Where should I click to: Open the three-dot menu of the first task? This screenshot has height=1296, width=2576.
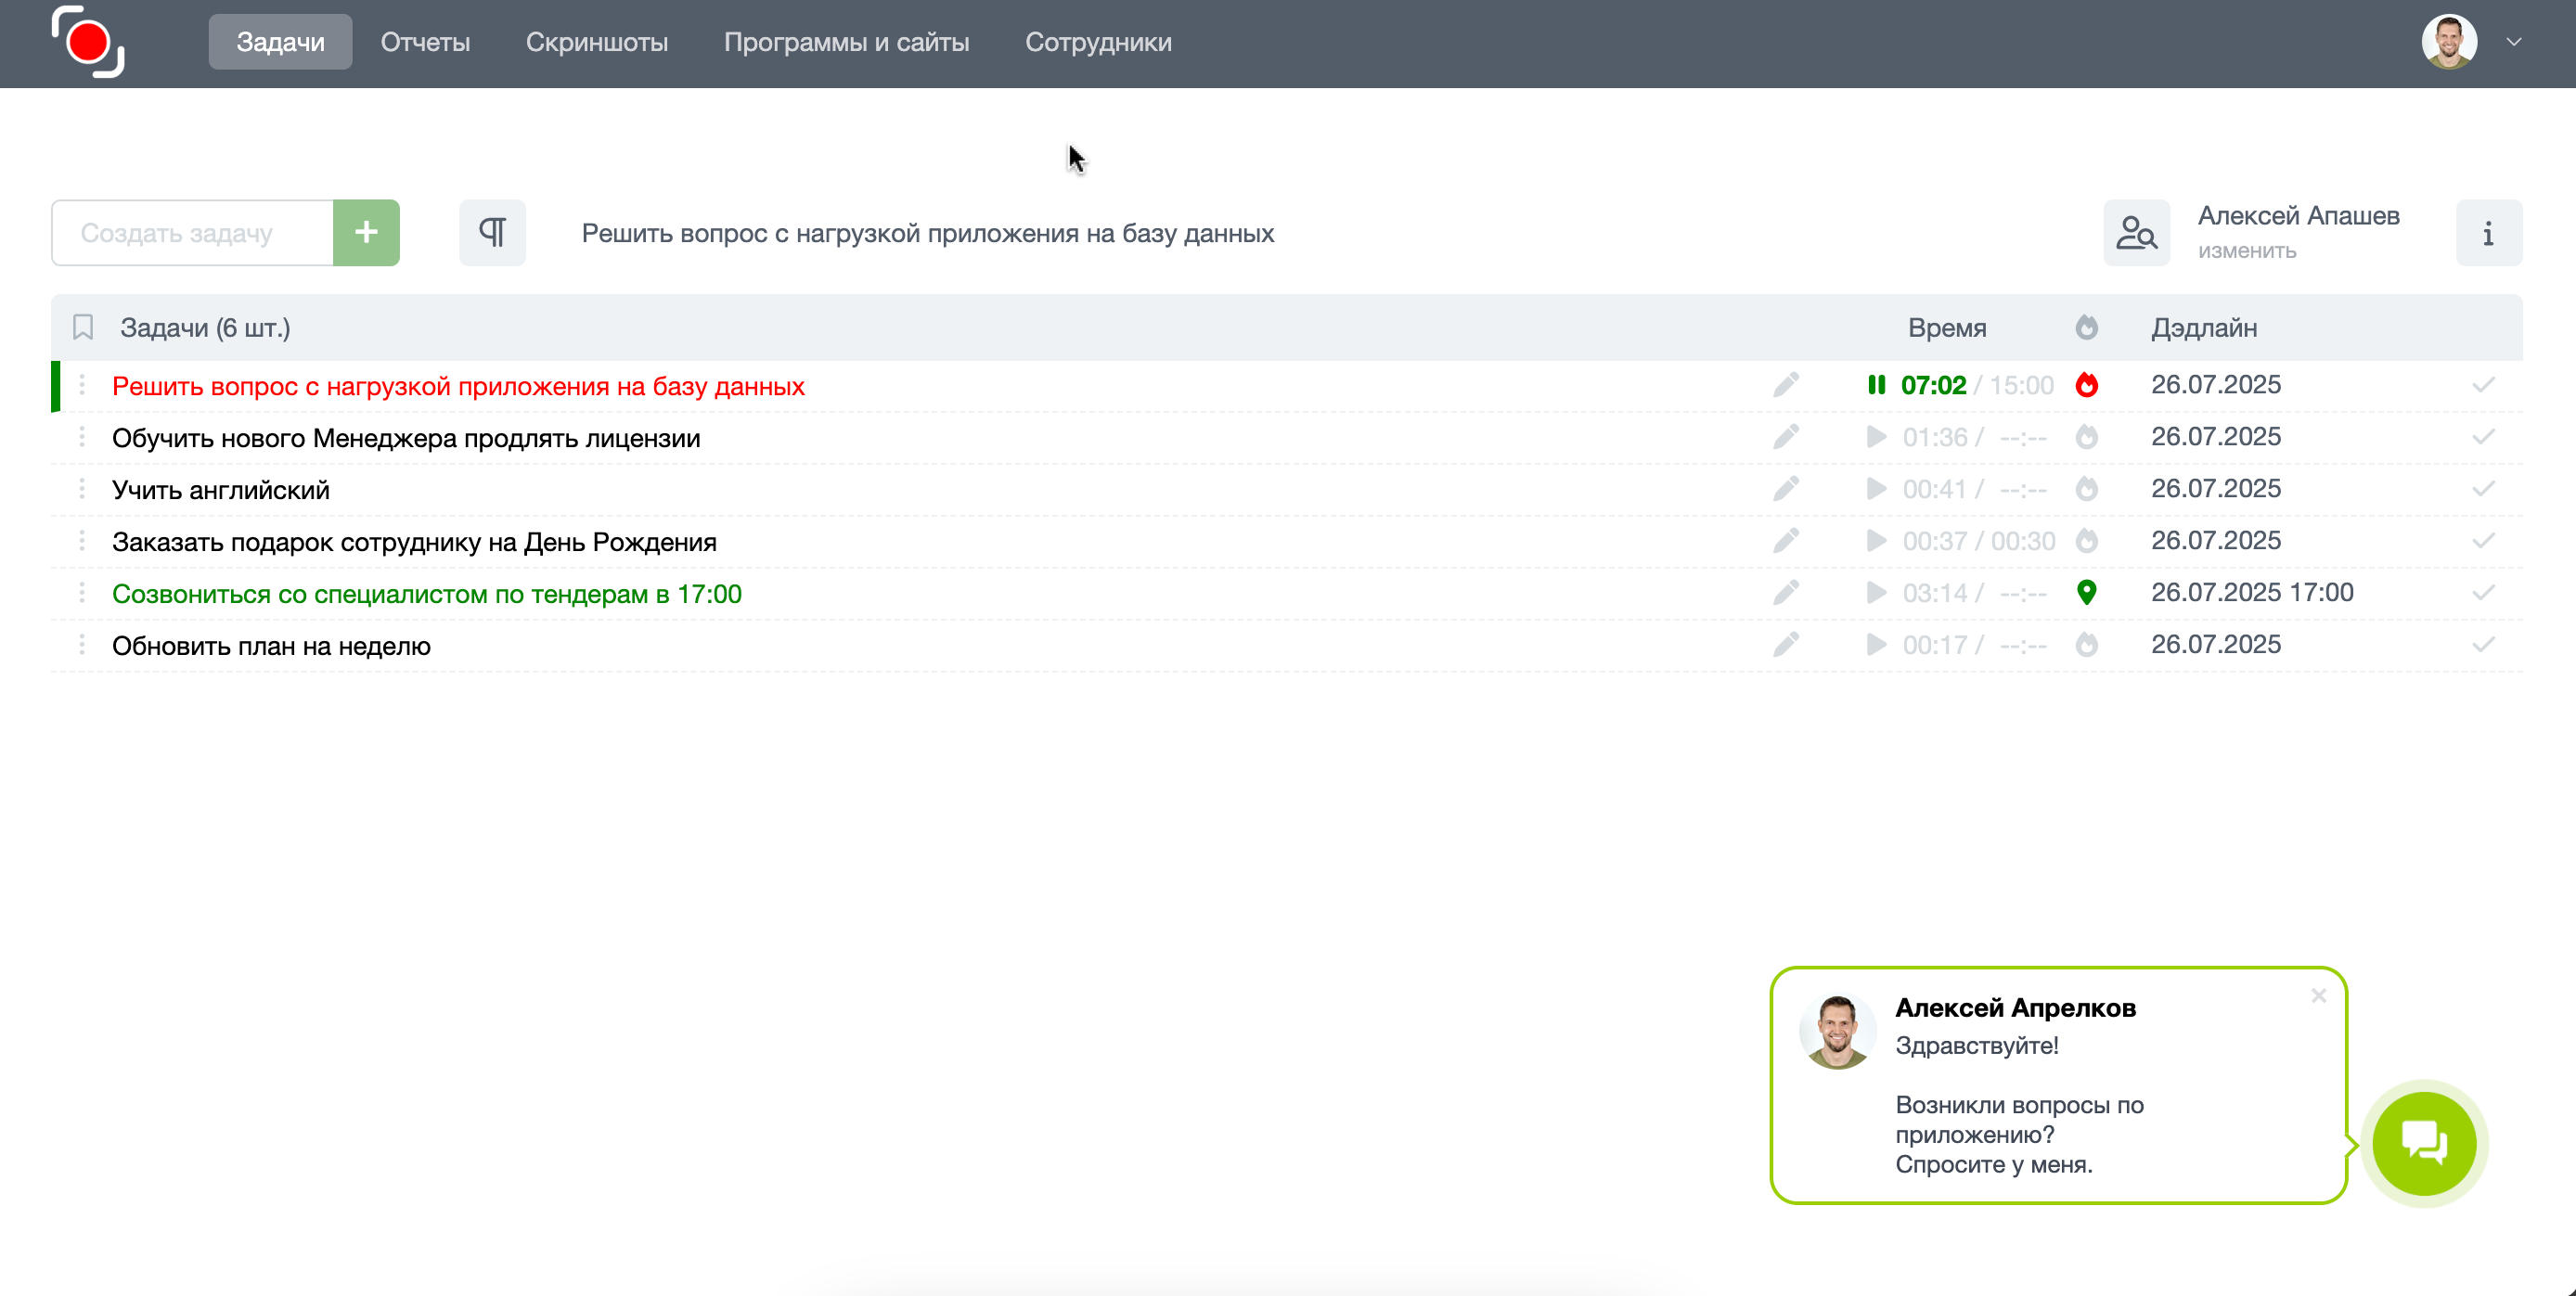82,385
